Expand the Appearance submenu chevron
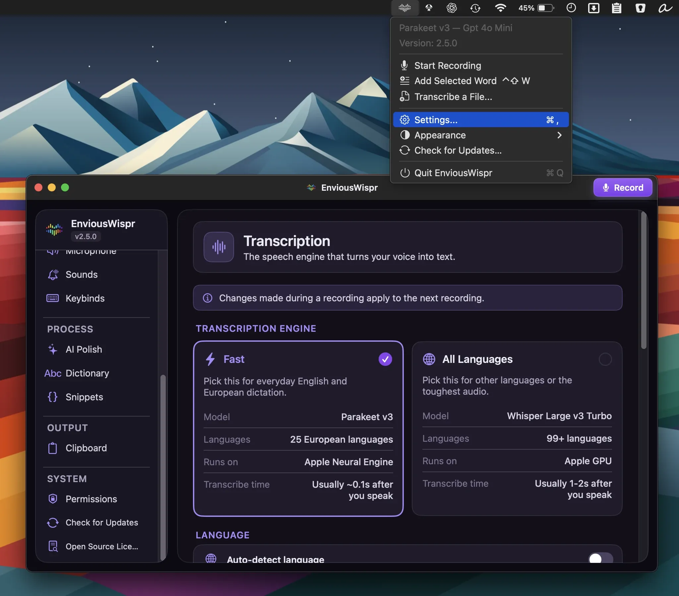The image size is (679, 596). (x=559, y=135)
